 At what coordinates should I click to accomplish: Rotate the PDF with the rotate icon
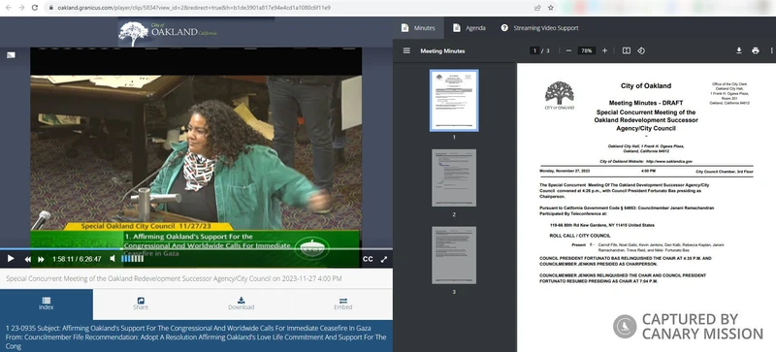click(x=641, y=50)
